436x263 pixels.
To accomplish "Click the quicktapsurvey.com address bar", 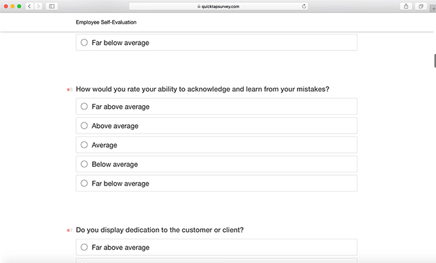I will (x=218, y=6).
